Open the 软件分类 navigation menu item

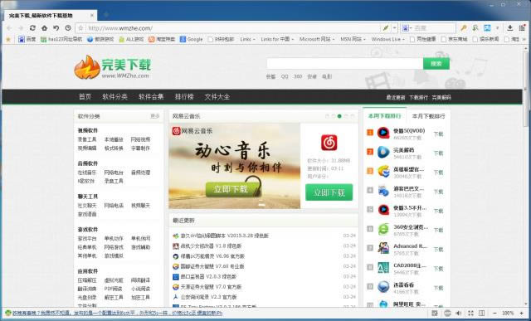[x=114, y=97]
